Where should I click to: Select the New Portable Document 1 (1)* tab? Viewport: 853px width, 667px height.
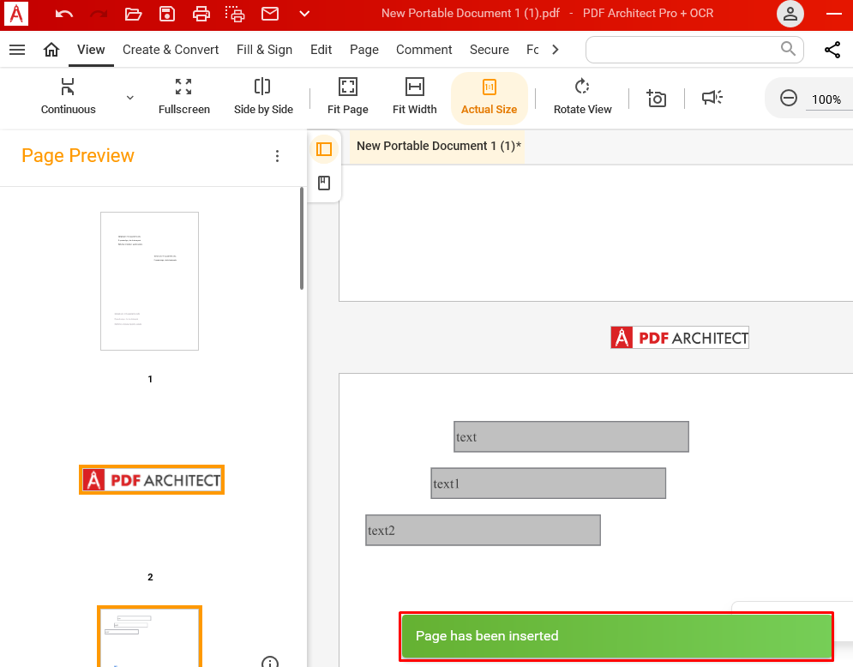(437, 146)
